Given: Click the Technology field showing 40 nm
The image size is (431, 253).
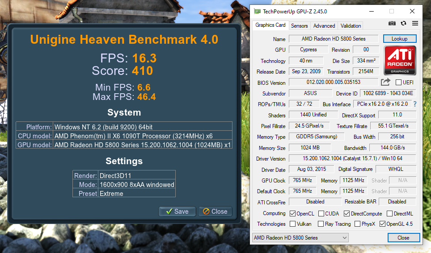Looking at the screenshot, I should 306,61.
